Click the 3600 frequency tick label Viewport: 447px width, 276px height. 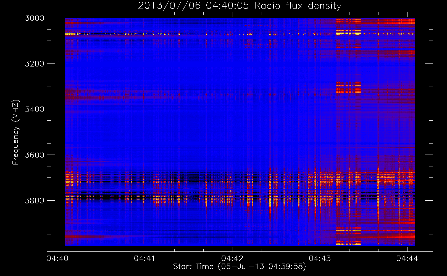click(x=35, y=155)
